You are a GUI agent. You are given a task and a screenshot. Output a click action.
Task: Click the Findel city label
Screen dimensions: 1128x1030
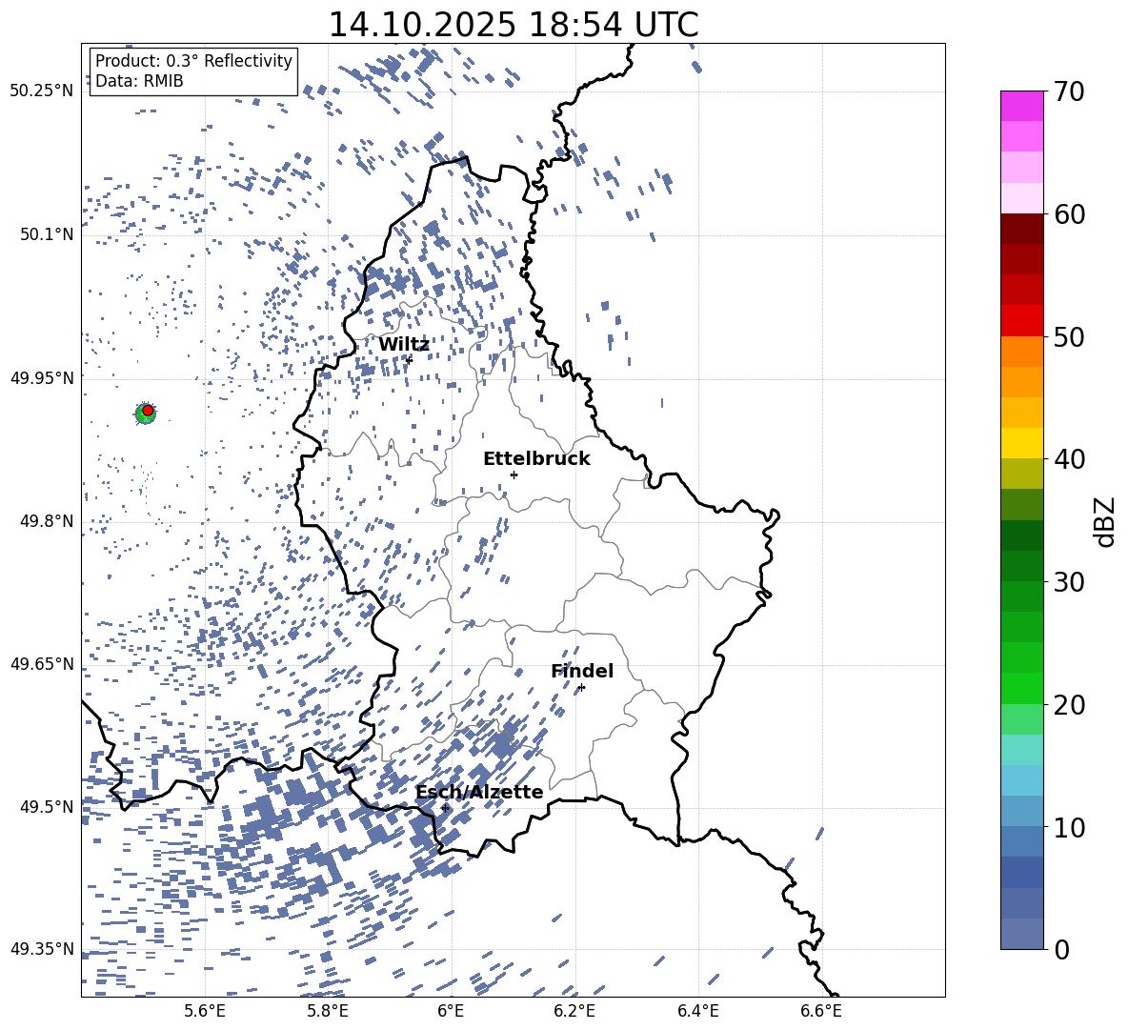coord(582,671)
